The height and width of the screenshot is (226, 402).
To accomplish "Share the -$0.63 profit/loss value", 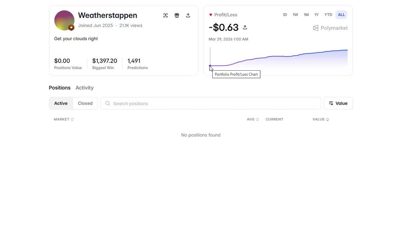I will coord(245,27).
